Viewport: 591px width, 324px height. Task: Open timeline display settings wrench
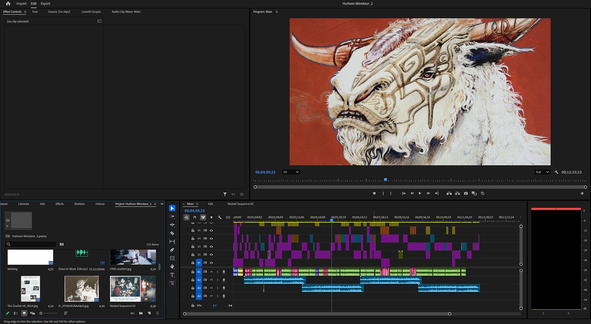(220, 217)
